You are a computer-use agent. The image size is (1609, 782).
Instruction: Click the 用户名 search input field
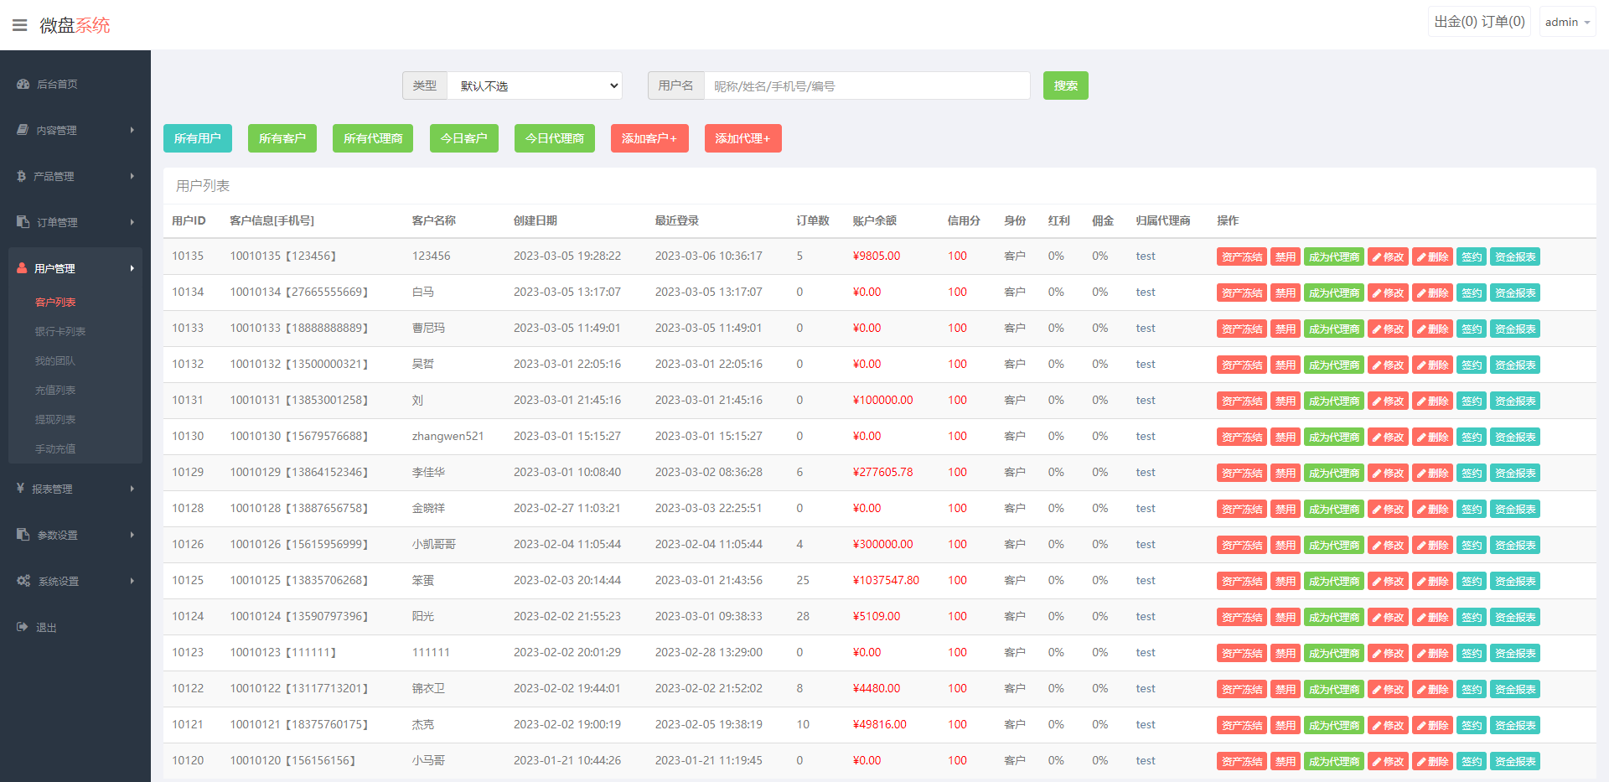pyautogui.click(x=867, y=85)
